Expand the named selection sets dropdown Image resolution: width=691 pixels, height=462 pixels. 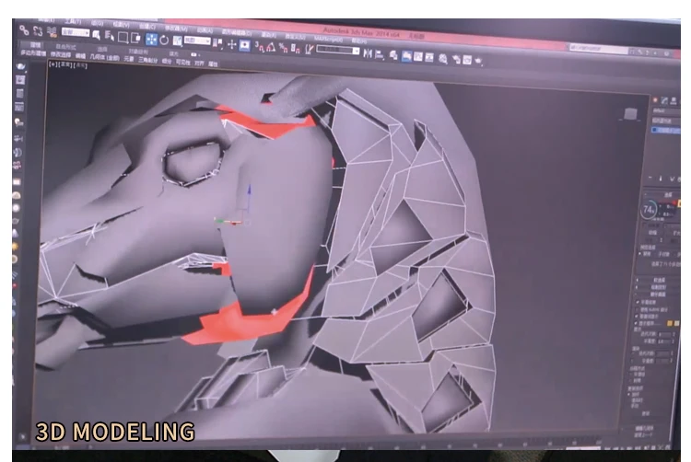click(338, 51)
